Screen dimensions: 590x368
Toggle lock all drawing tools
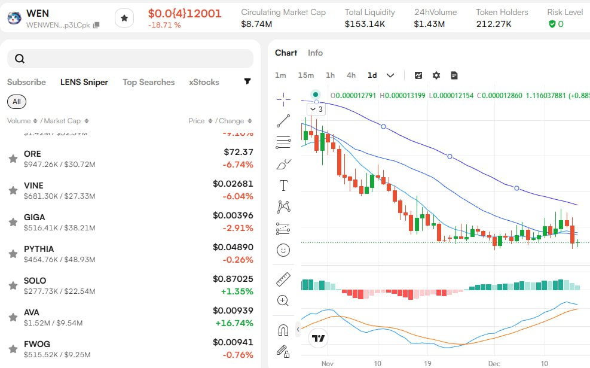point(283,351)
